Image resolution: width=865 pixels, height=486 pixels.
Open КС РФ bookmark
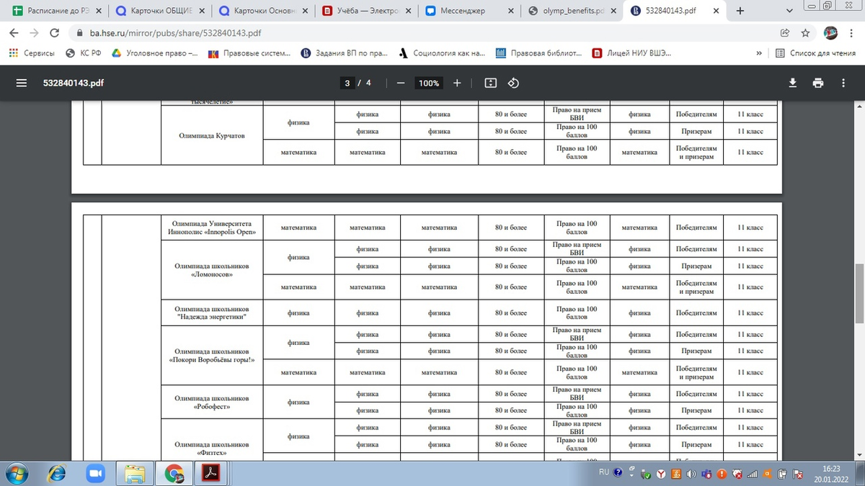coord(82,53)
